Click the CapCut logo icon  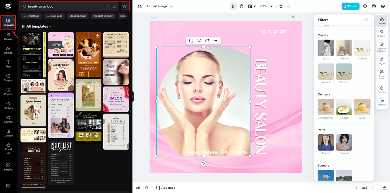8,6
